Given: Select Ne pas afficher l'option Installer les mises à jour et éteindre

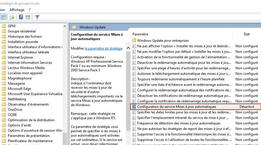Looking at the screenshot, I should click(184, 46).
